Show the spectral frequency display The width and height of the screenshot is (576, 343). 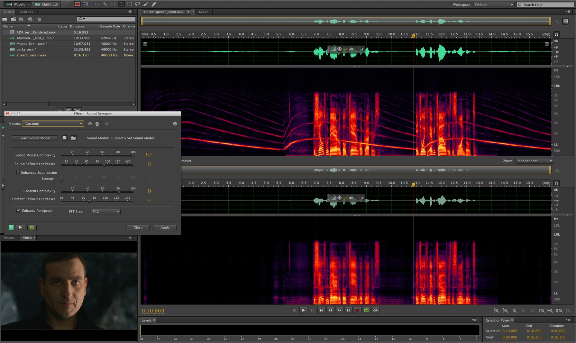point(77,4)
